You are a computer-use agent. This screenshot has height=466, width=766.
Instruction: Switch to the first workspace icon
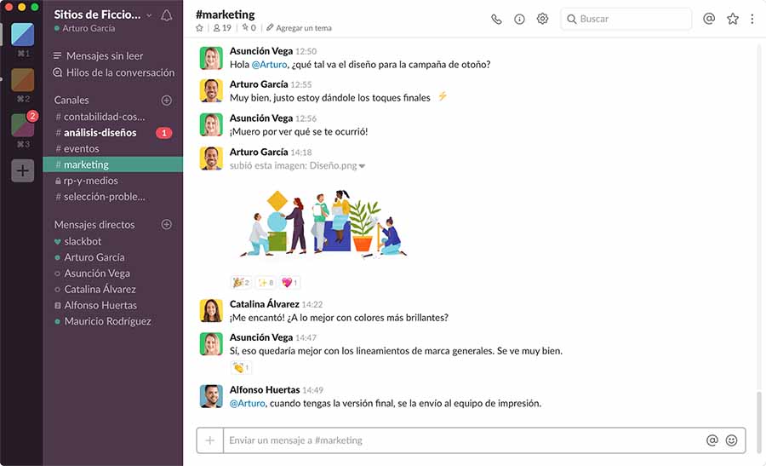tap(22, 35)
